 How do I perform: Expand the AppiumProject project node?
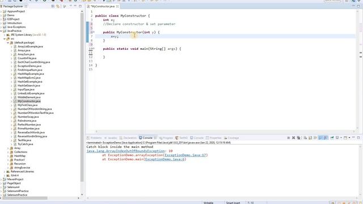point(1,11)
